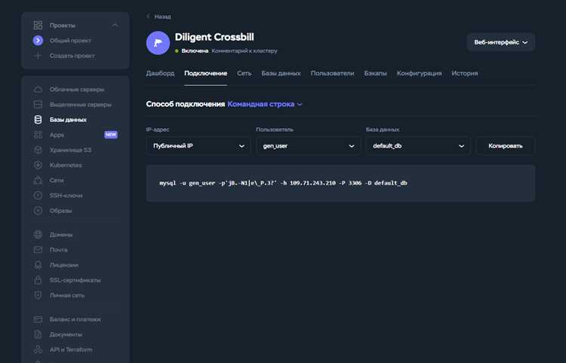Click the Домены globe icon
566x363 pixels.
(x=38, y=234)
